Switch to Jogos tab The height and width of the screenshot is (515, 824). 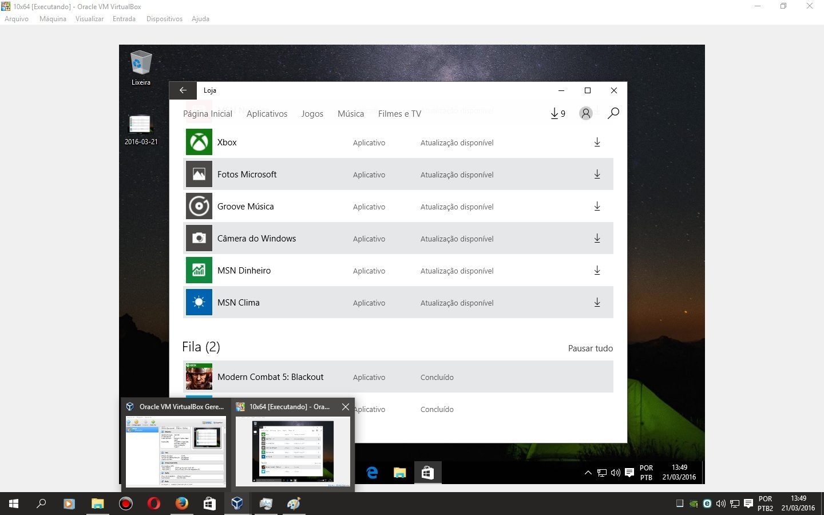click(x=312, y=114)
